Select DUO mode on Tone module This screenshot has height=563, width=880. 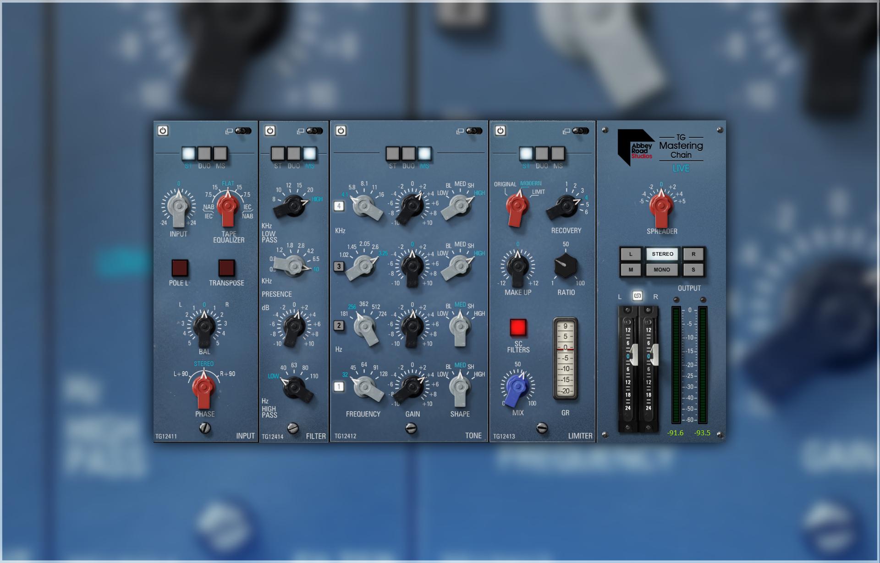pos(408,153)
